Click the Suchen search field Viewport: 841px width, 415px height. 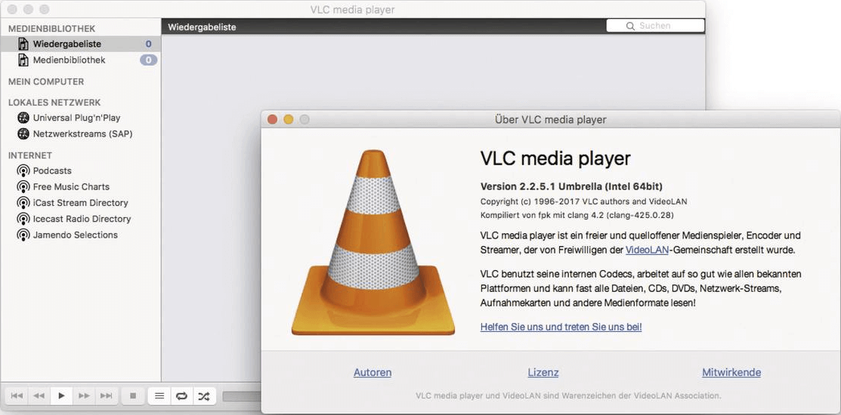[655, 26]
